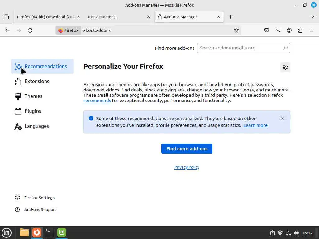
Task: Focus the Search addons.mozilla.org field
Action: click(x=243, y=48)
